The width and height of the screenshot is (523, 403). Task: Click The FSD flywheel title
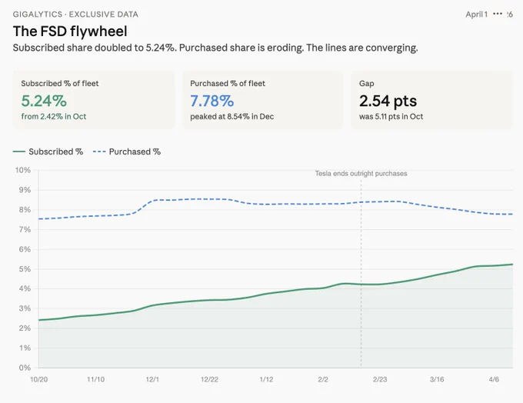click(x=70, y=32)
